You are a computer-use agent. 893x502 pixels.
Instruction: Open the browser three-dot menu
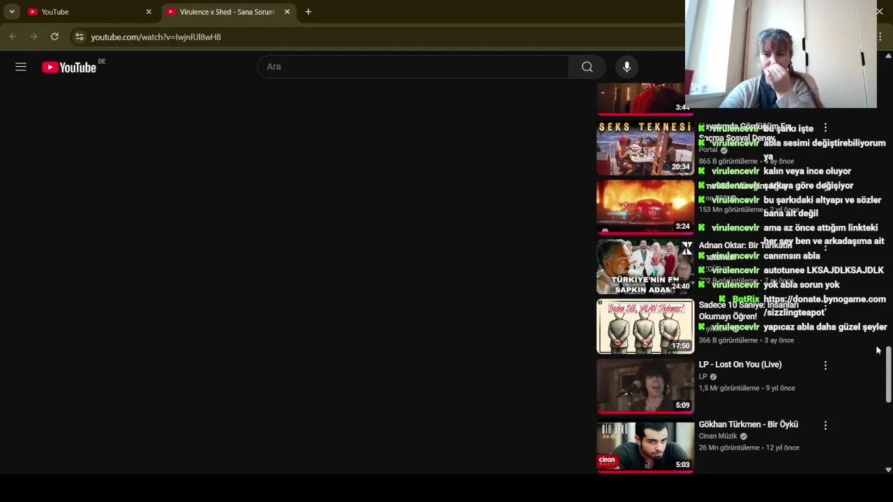pyautogui.click(x=880, y=36)
